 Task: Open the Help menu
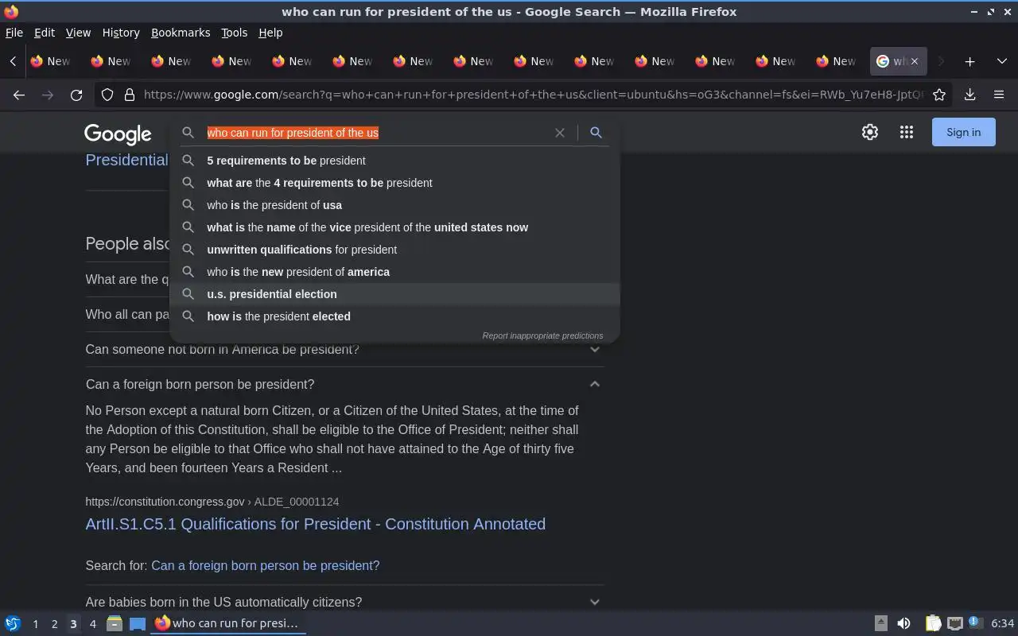click(270, 33)
